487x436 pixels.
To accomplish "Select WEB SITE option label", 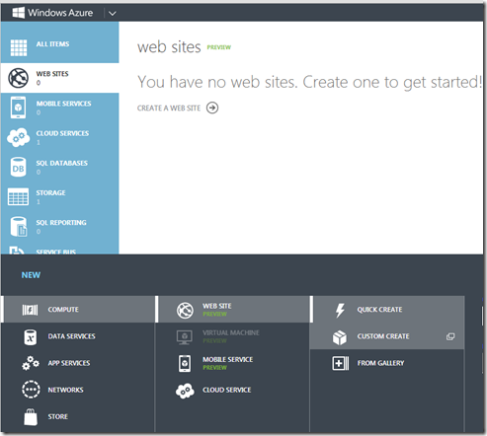I will click(217, 306).
